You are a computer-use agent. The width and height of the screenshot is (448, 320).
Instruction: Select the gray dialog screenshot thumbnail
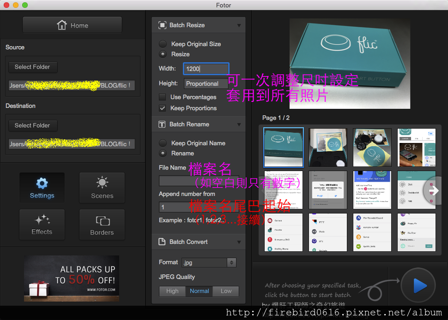click(x=328, y=190)
